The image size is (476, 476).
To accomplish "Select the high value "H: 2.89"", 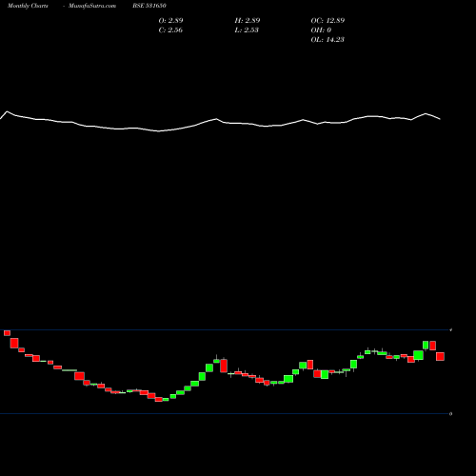I will 248,20.
